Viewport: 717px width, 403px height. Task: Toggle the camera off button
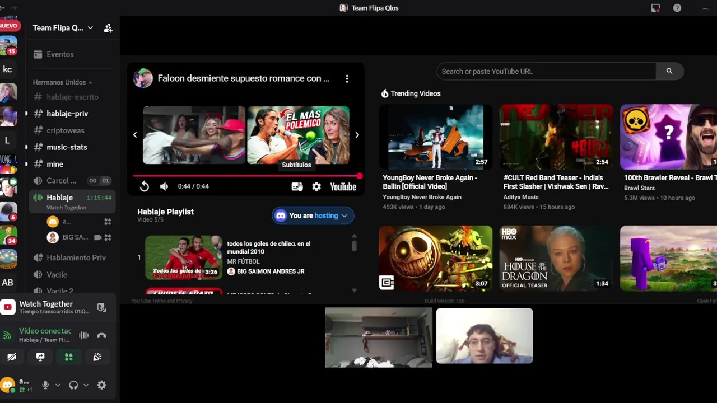tap(12, 357)
